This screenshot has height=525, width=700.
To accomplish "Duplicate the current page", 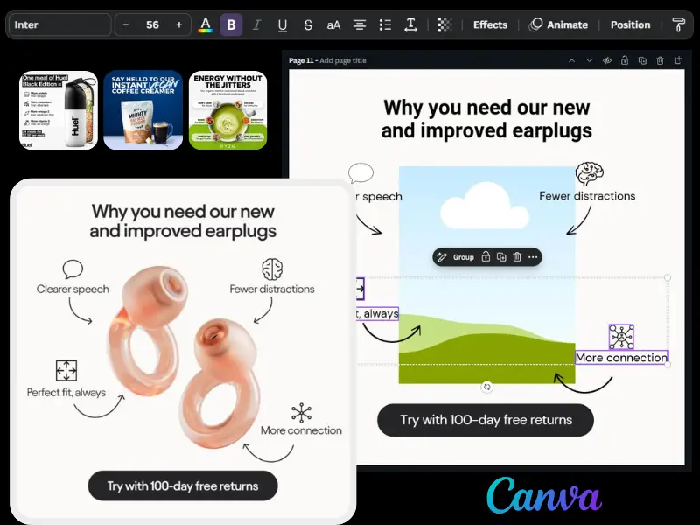I will [642, 60].
